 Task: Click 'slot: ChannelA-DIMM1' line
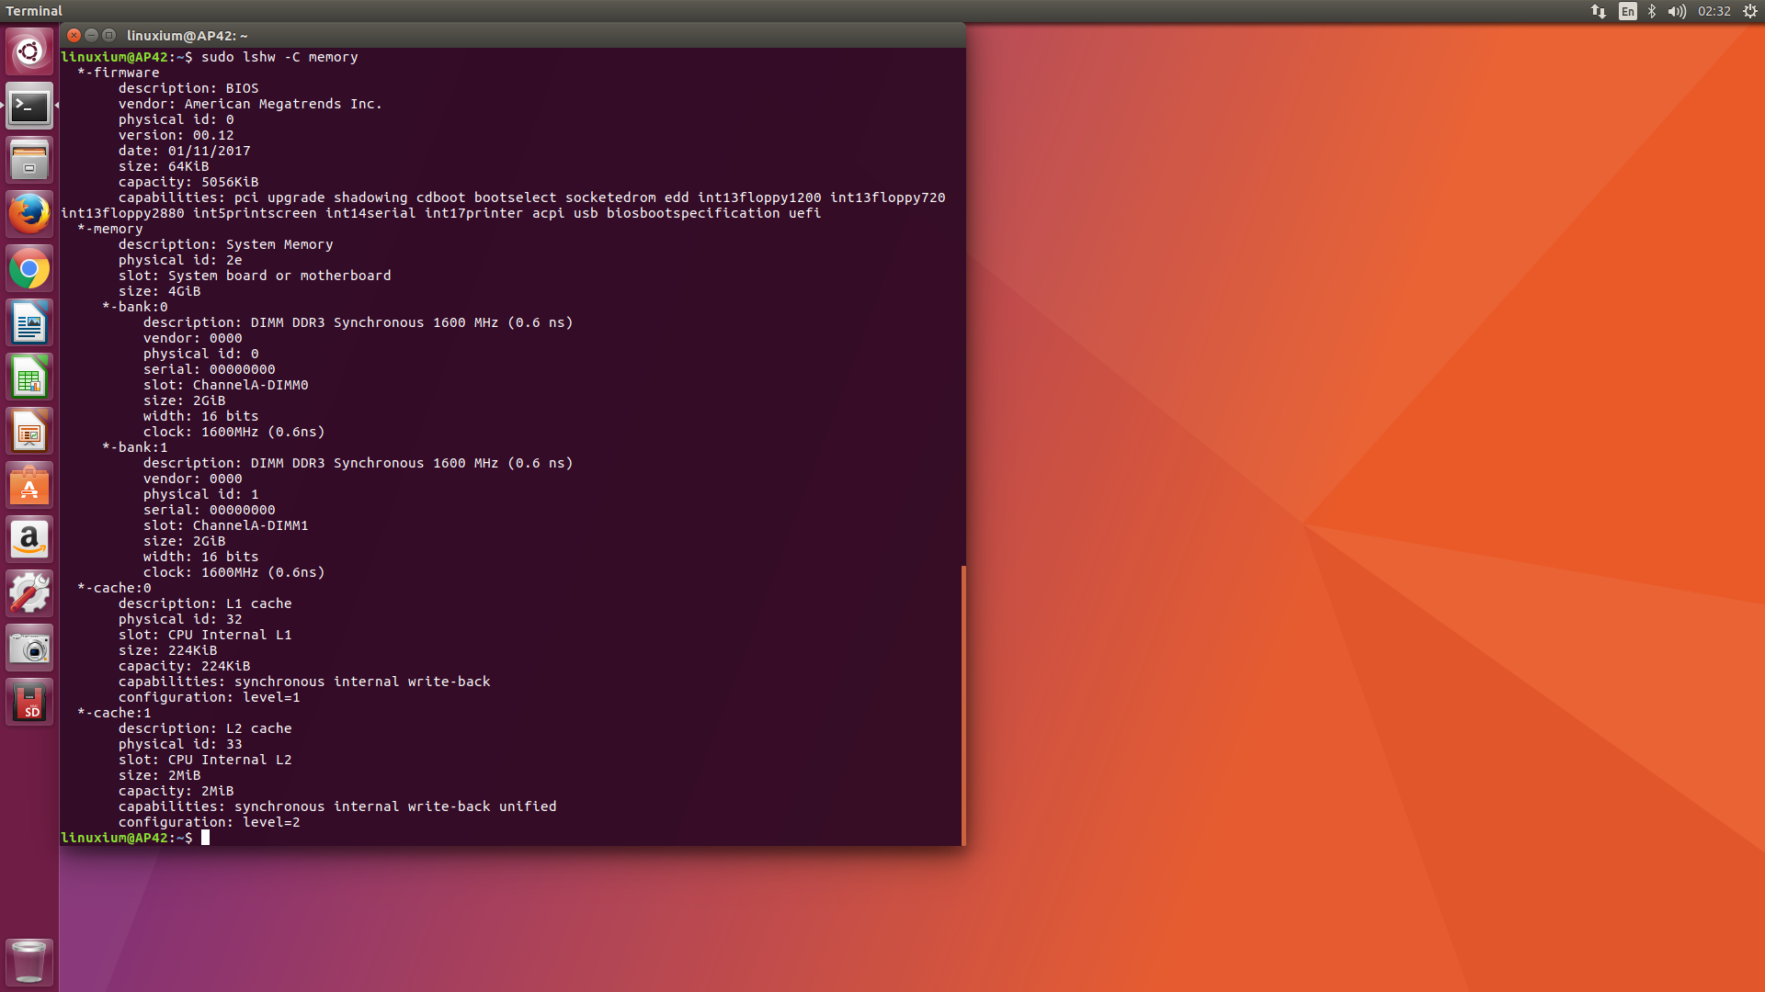pyautogui.click(x=226, y=525)
